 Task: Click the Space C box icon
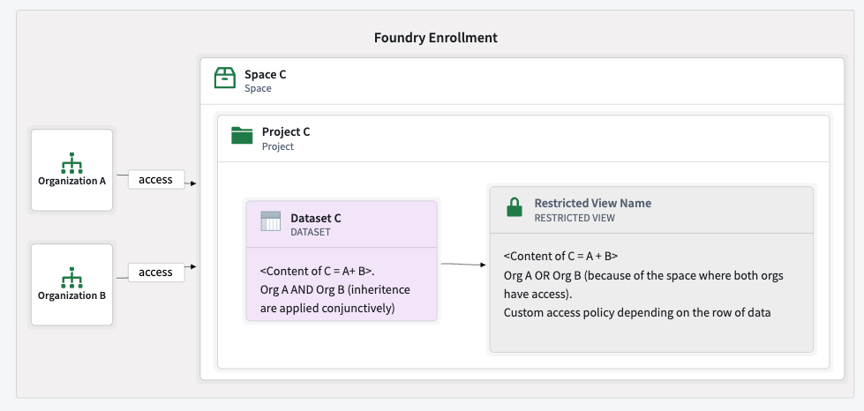point(225,78)
